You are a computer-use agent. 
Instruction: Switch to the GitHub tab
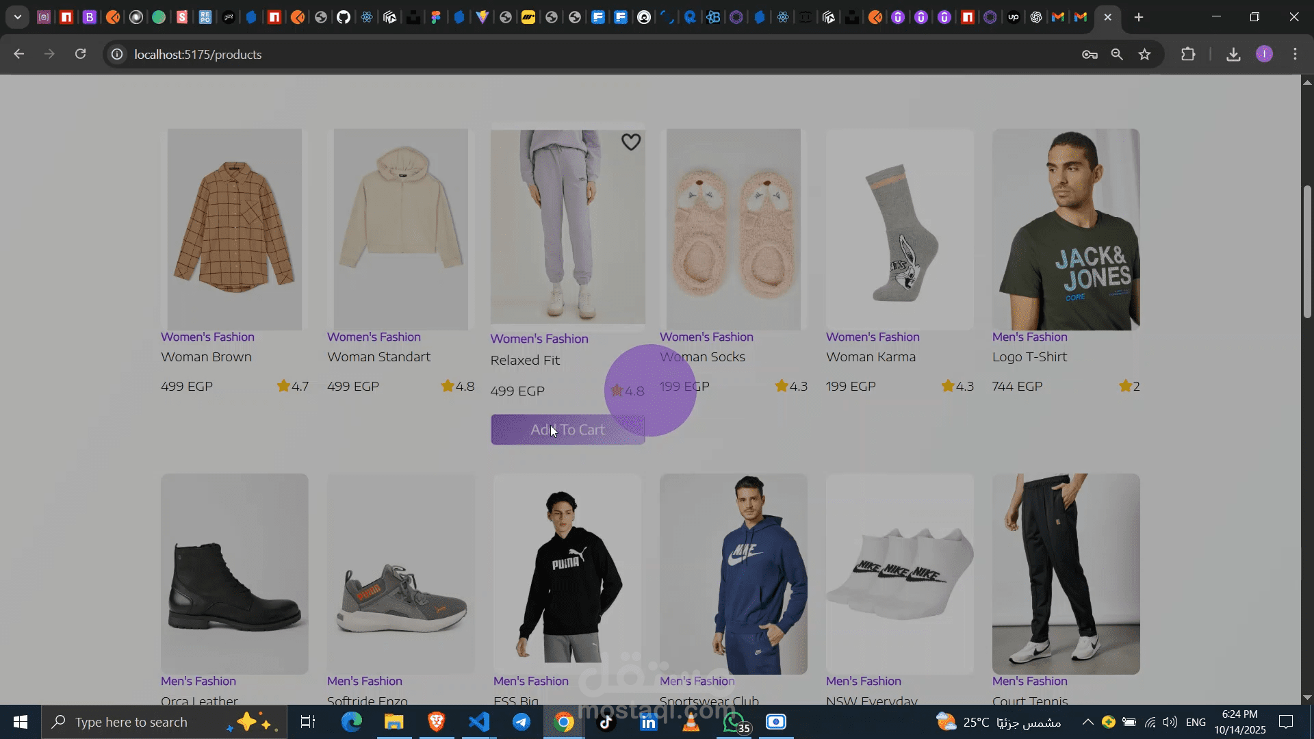(x=344, y=17)
